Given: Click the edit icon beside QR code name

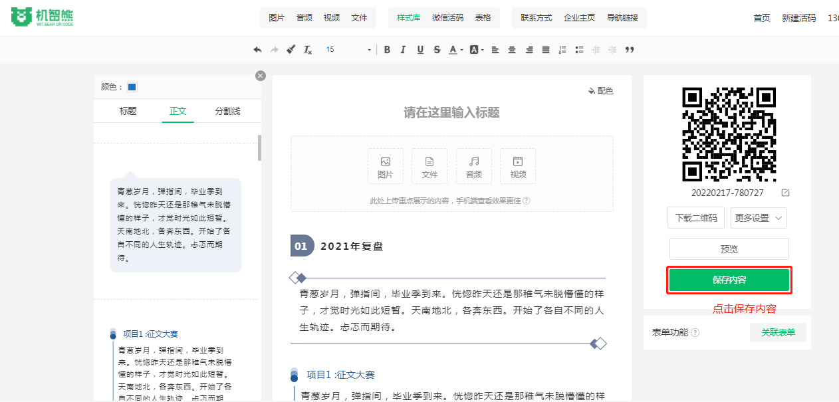Looking at the screenshot, I should pos(785,193).
